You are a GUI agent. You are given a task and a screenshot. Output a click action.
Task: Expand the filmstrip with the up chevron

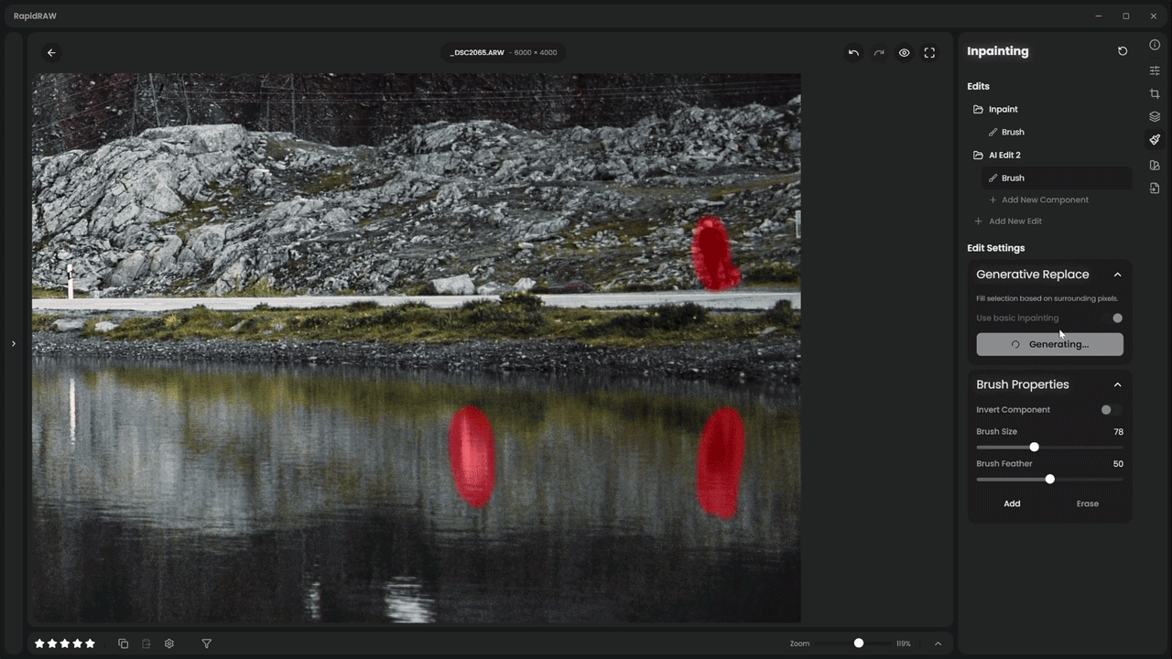coord(938,643)
